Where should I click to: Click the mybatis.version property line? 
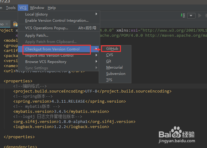point(61,112)
